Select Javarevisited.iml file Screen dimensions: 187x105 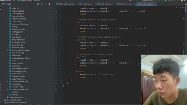pos(16,97)
